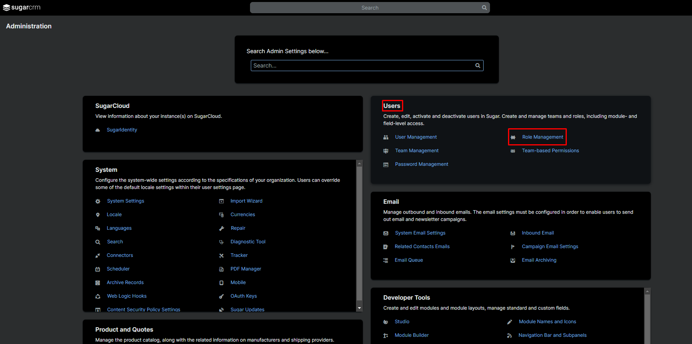Open the Import Wizard
692x344 pixels.
[246, 201]
